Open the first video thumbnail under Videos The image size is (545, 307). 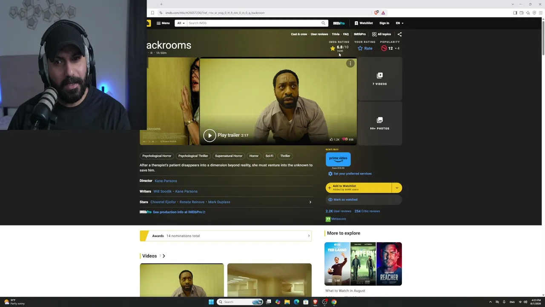click(182, 280)
